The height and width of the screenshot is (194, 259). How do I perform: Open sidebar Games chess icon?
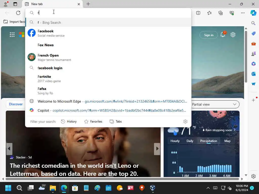(253, 54)
